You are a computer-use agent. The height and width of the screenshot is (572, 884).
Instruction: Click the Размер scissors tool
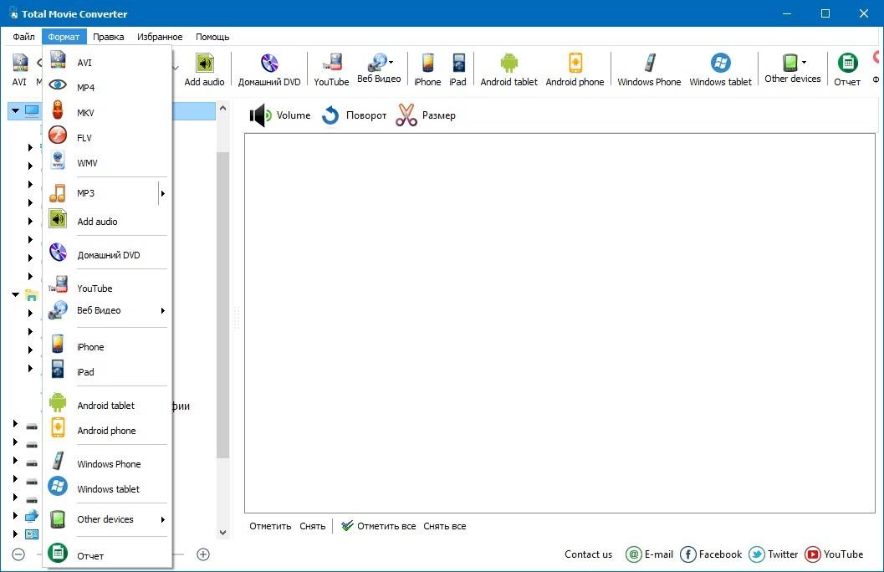[425, 115]
